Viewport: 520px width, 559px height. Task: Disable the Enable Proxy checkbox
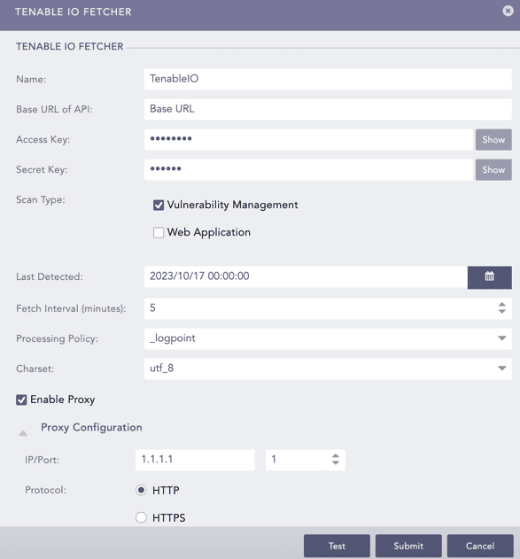tap(21, 400)
